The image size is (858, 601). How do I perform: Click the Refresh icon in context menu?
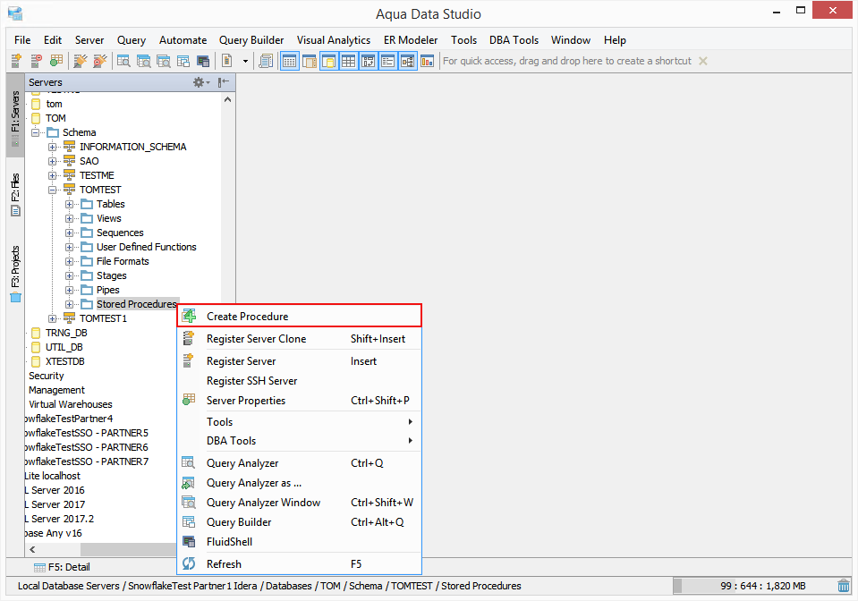tap(189, 563)
